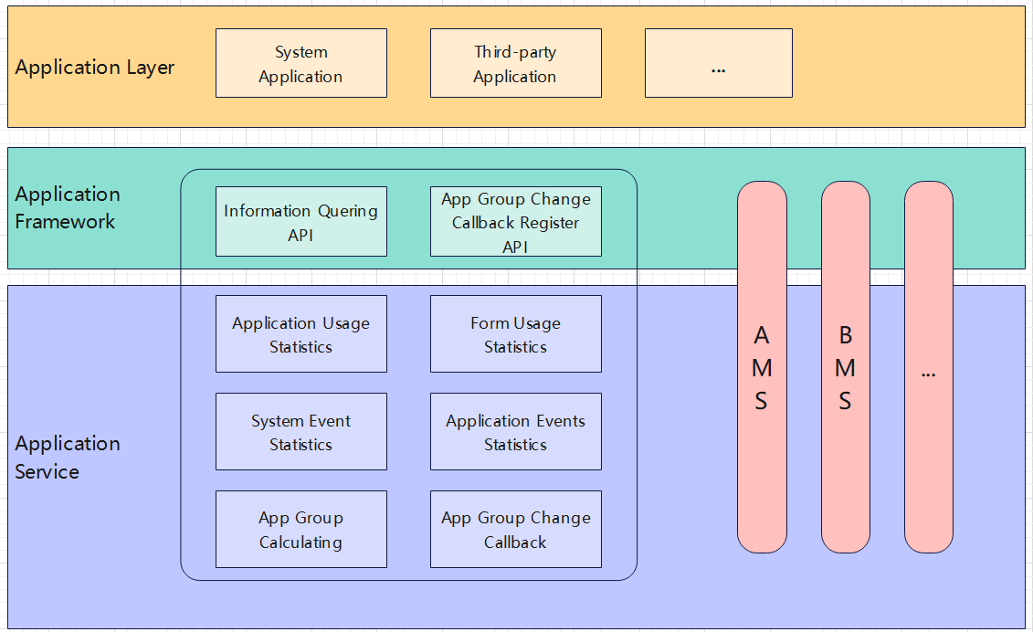Select the App Group Change Callback box
The height and width of the screenshot is (632, 1033).
pos(515,530)
